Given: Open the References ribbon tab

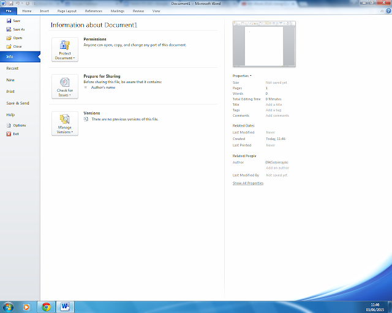Looking at the screenshot, I should click(x=94, y=11).
